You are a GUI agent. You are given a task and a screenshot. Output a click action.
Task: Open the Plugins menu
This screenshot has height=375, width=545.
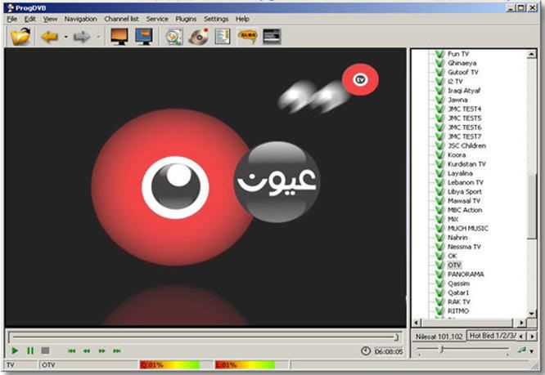tap(186, 19)
